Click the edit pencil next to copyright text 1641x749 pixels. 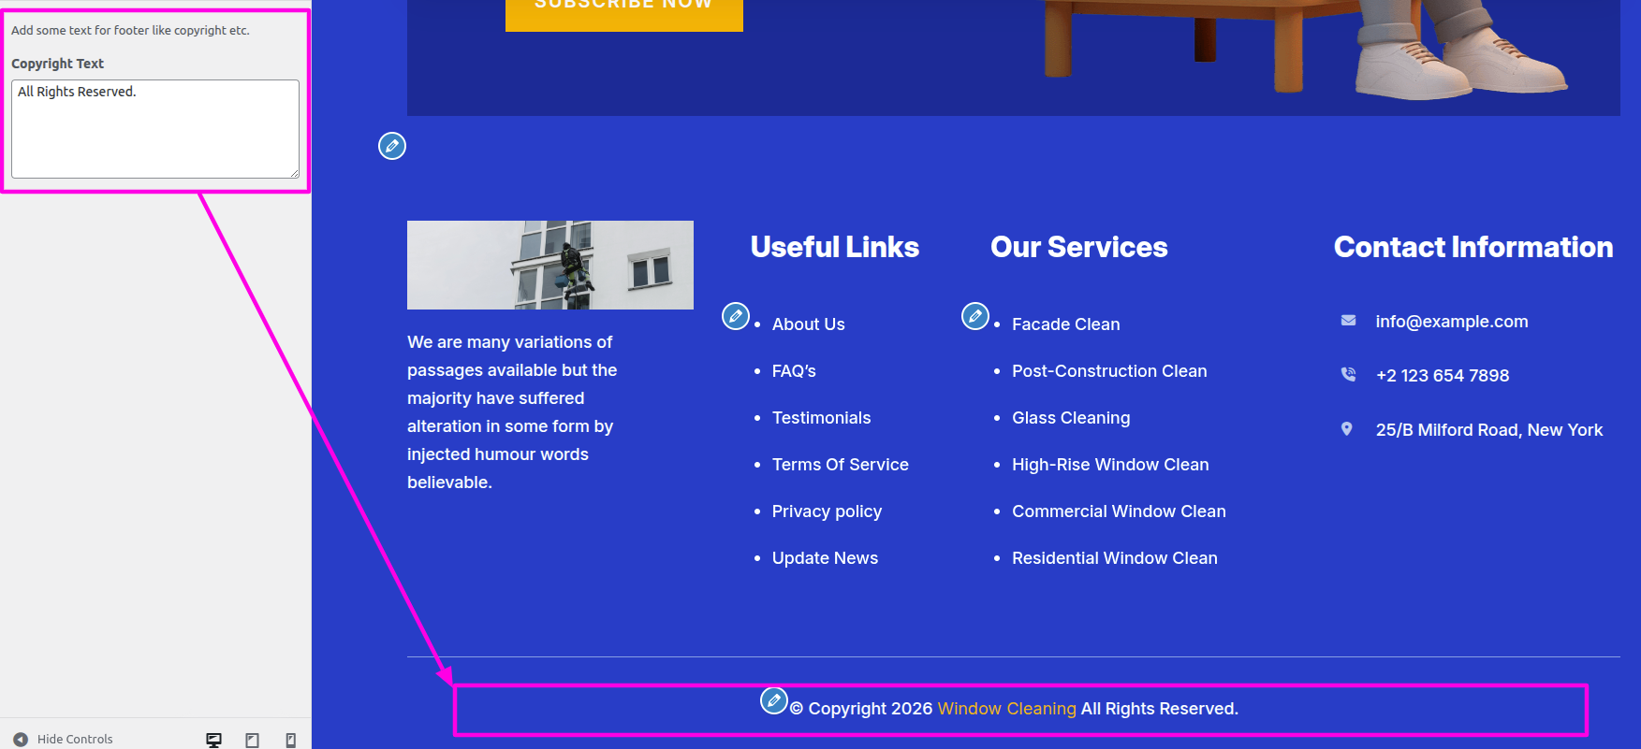(773, 699)
